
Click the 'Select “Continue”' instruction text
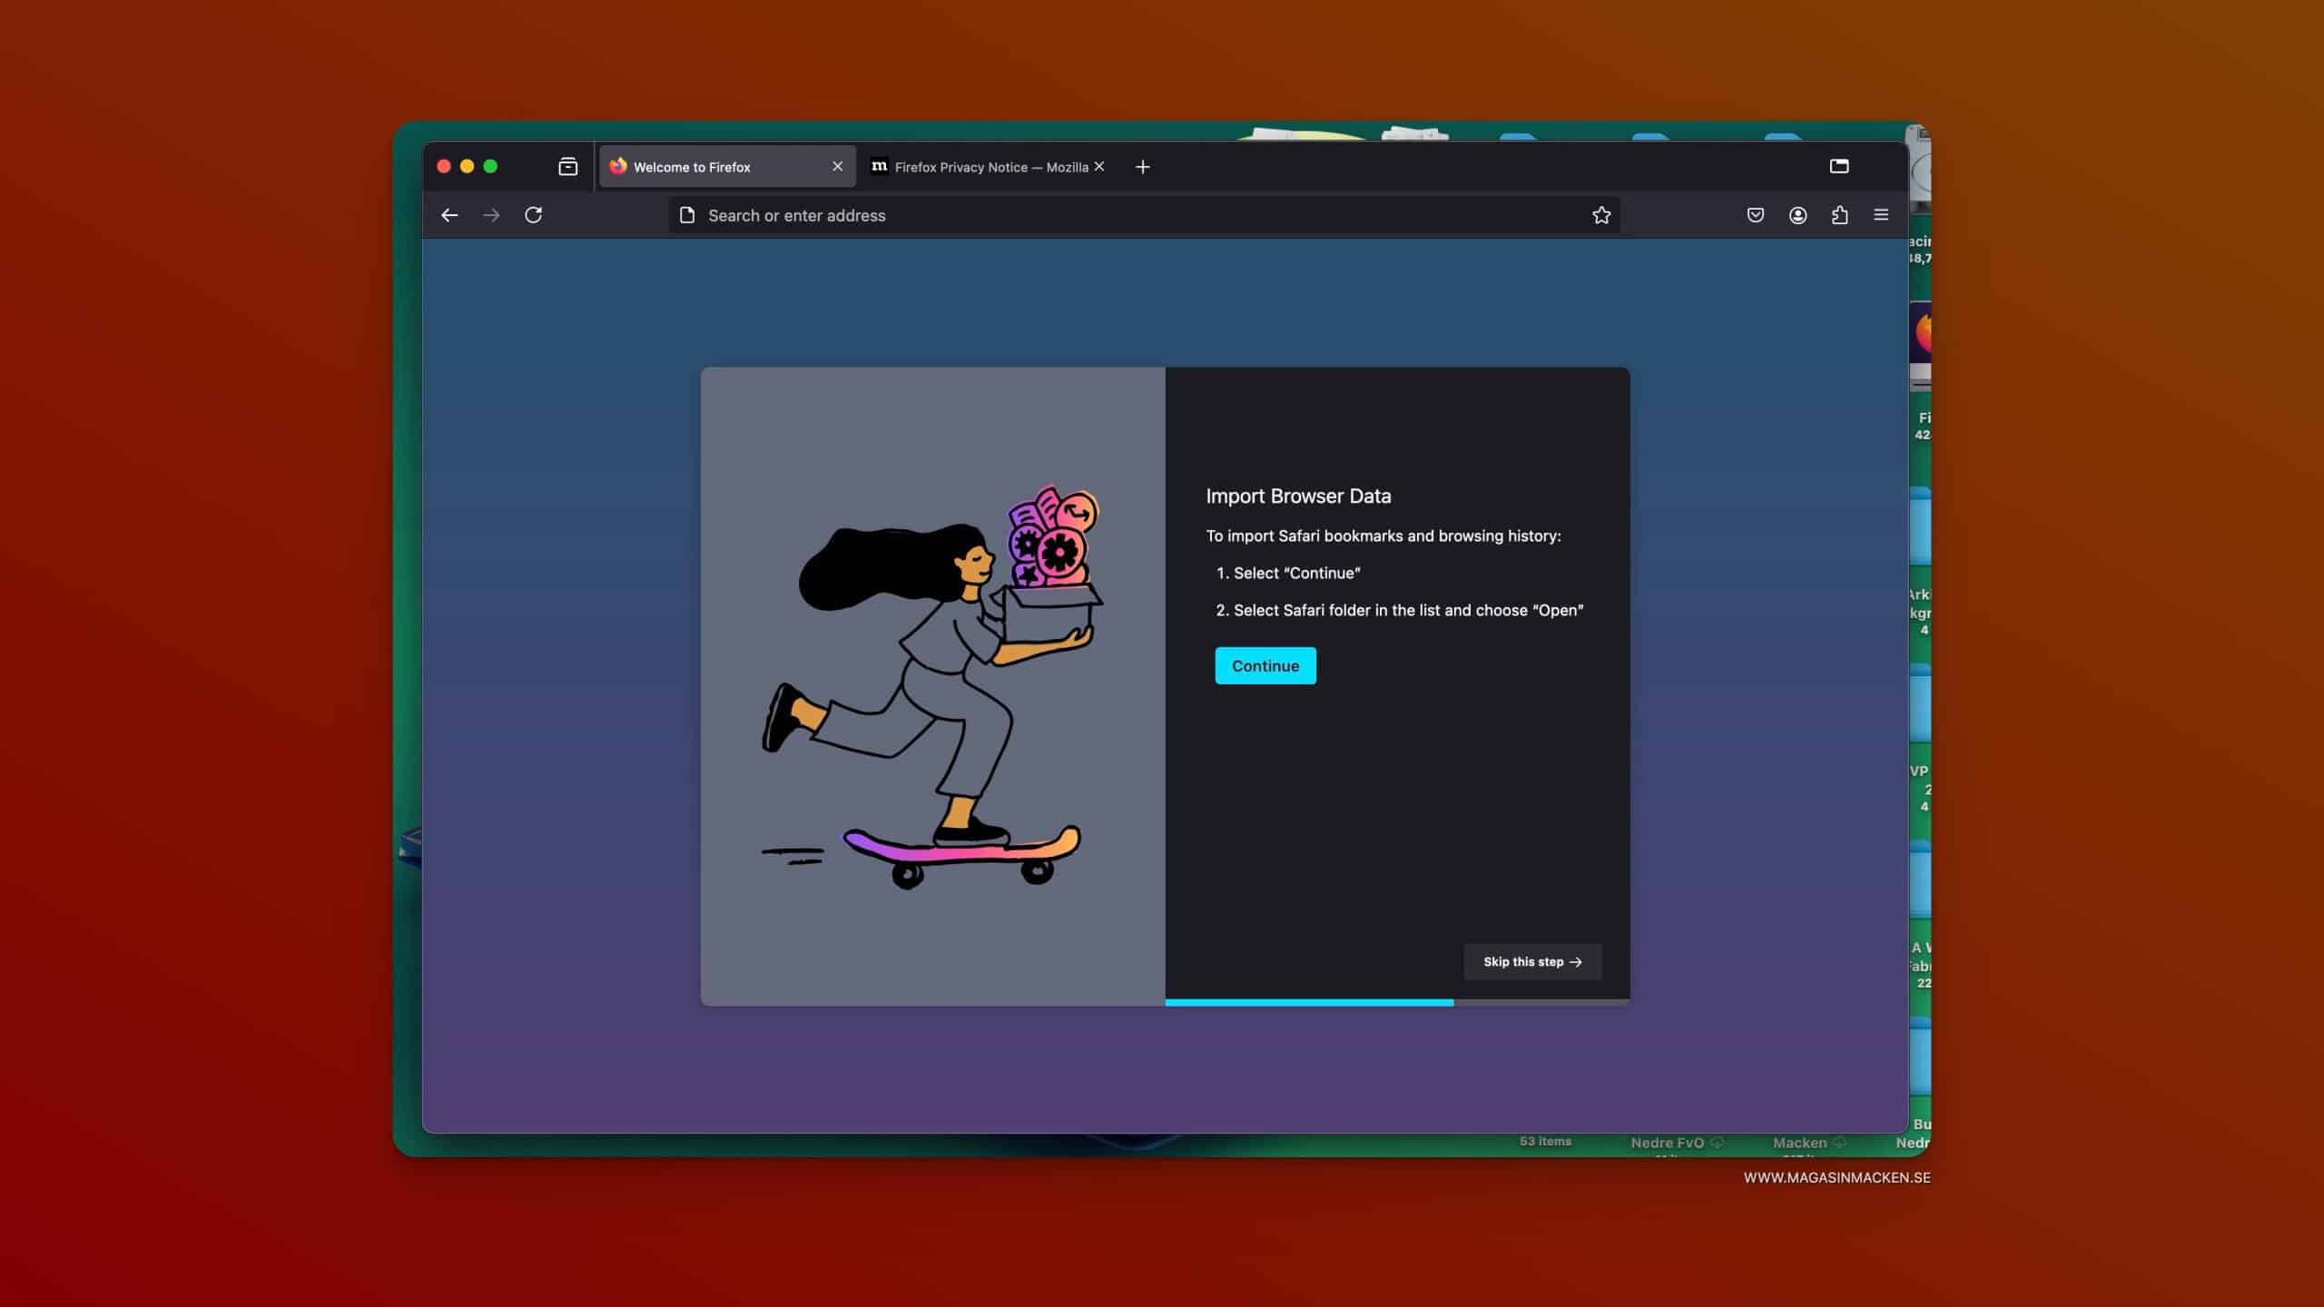[1297, 573]
